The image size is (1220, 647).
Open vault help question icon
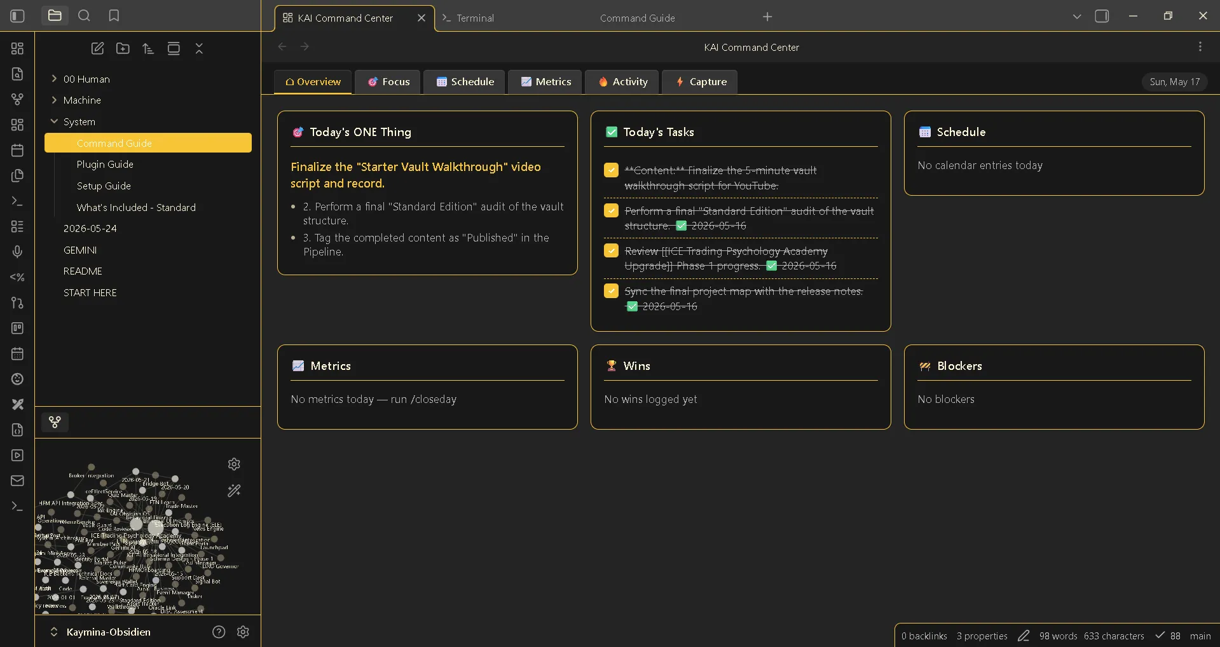[219, 632]
